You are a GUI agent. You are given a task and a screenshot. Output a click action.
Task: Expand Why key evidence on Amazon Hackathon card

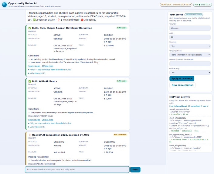(49, 70)
